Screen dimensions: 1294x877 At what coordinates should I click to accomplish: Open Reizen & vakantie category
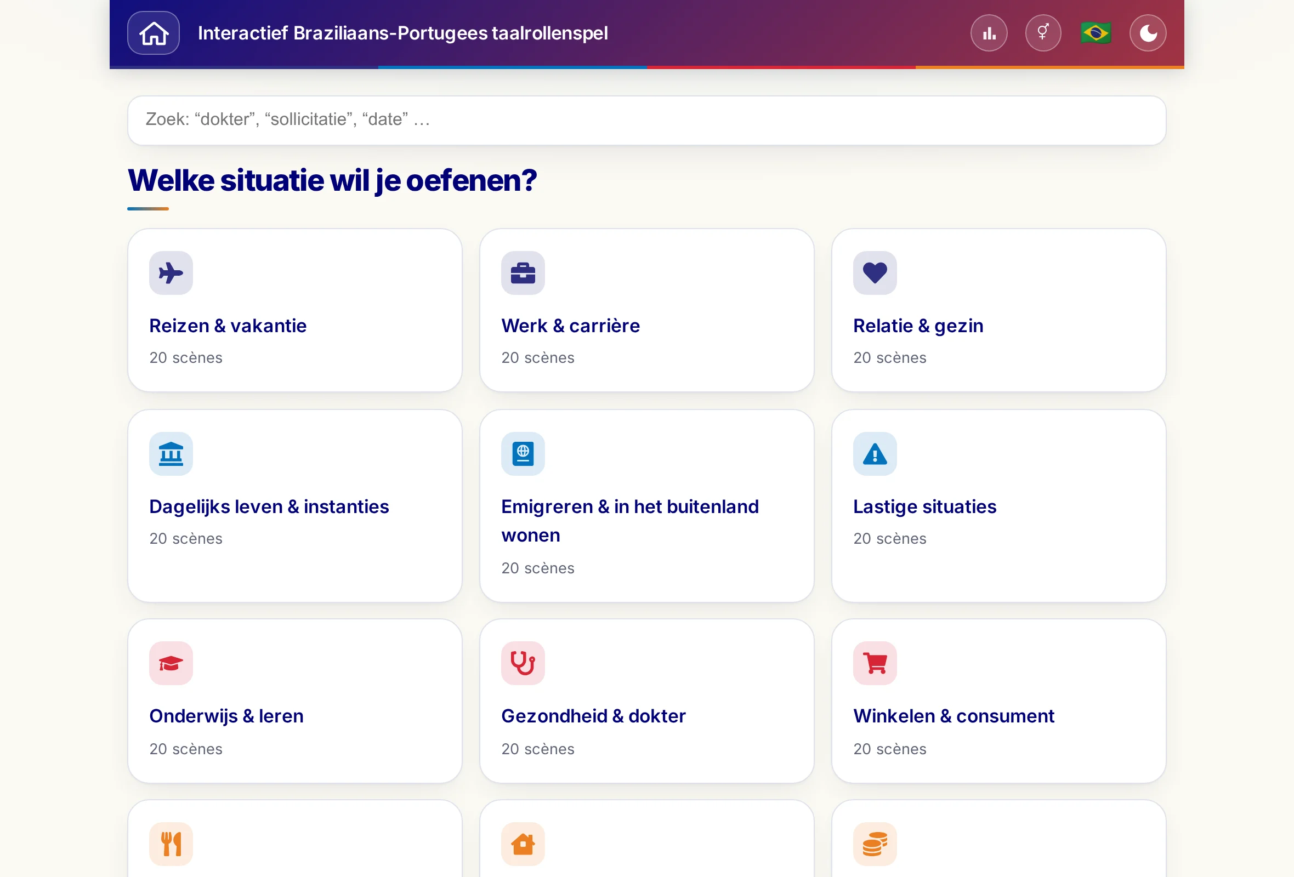[294, 310]
